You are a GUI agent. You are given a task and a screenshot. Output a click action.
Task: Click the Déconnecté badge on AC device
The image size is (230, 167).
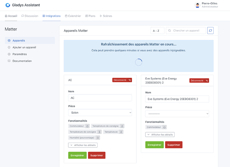(x=122, y=80)
